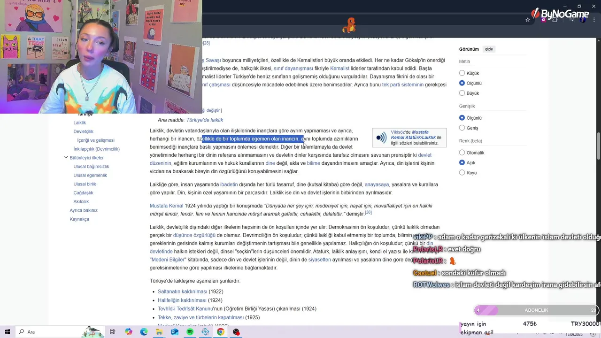
Task: Jump to Ayrıca bakınız section
Action: point(84,210)
